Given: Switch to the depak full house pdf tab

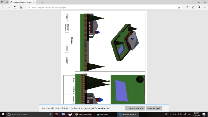Looking at the screenshot, I should 22,2.
